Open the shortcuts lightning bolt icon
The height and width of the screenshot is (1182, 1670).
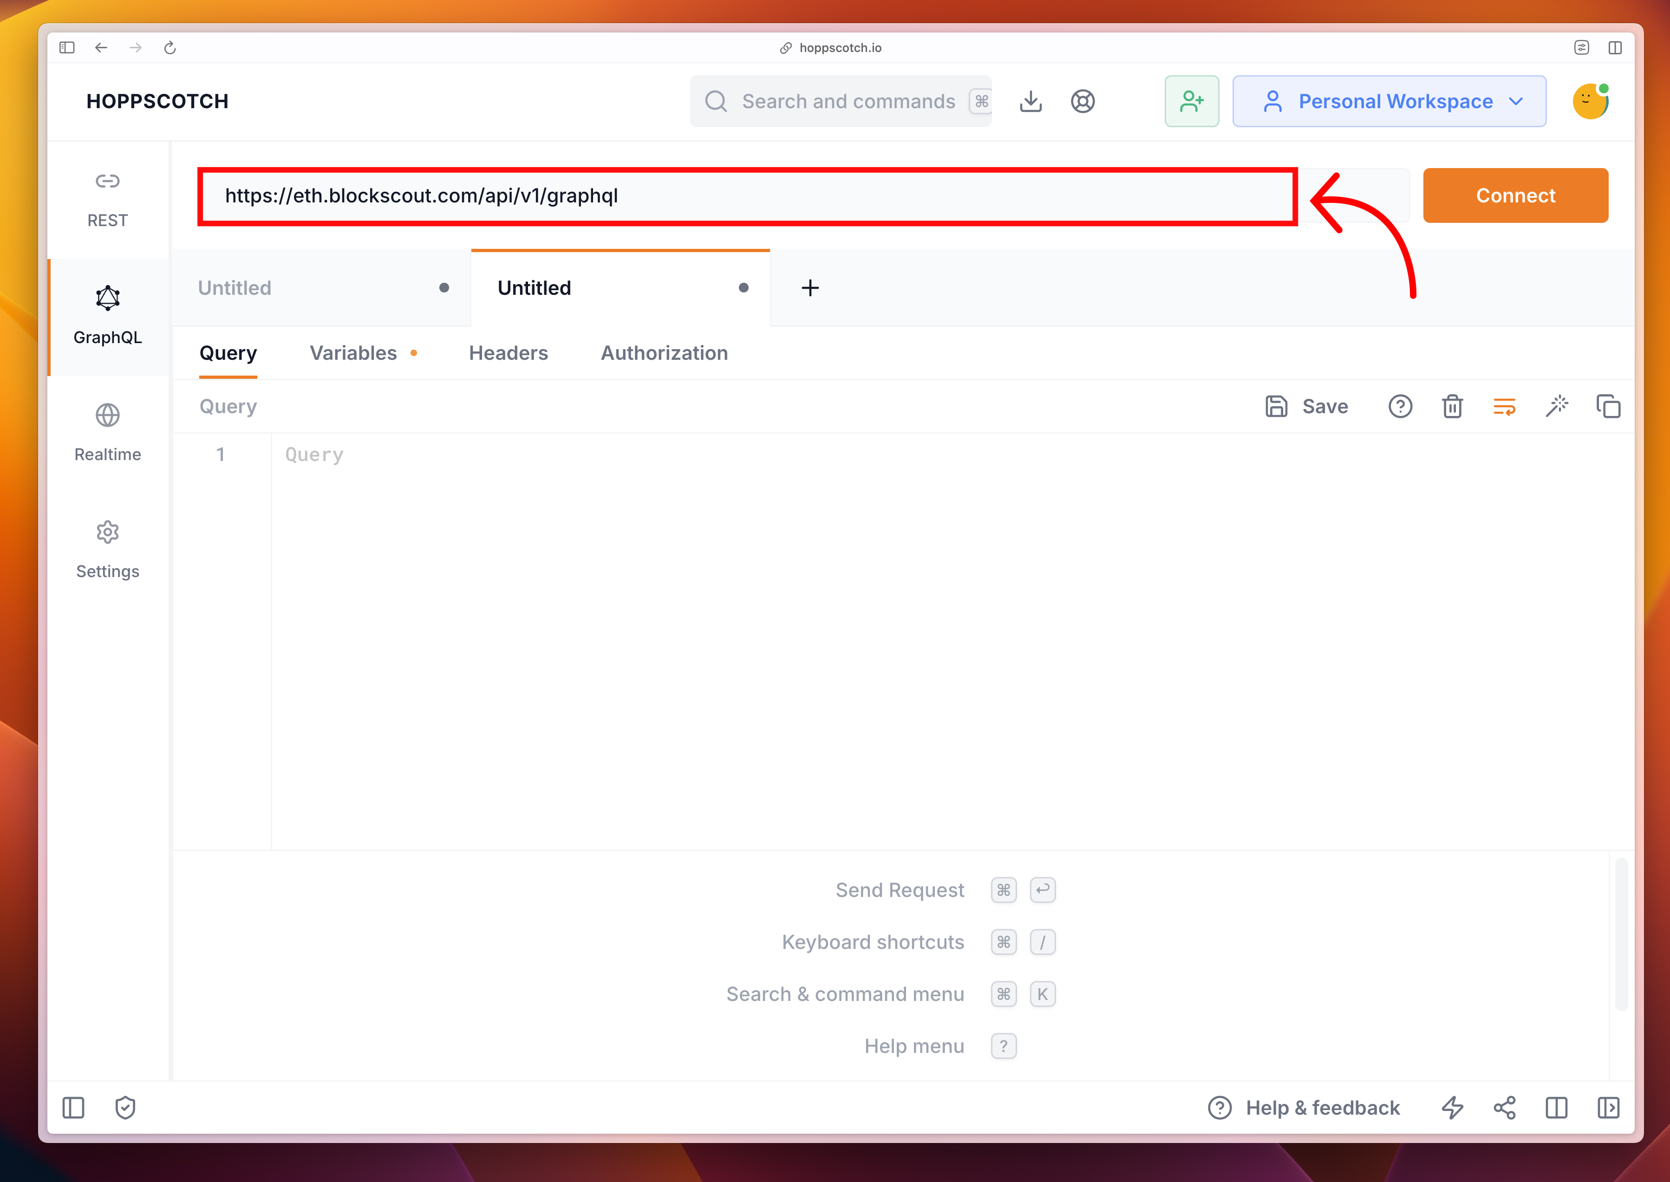click(x=1452, y=1108)
